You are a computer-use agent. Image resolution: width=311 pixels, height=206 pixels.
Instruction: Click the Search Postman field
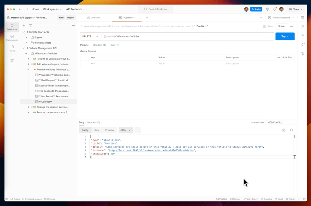tap(155, 9)
